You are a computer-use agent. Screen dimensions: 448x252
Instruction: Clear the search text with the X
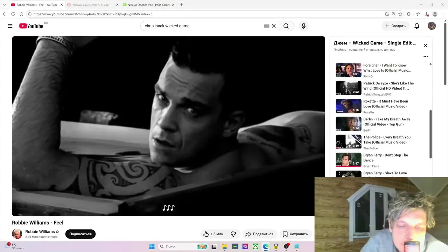(x=274, y=26)
